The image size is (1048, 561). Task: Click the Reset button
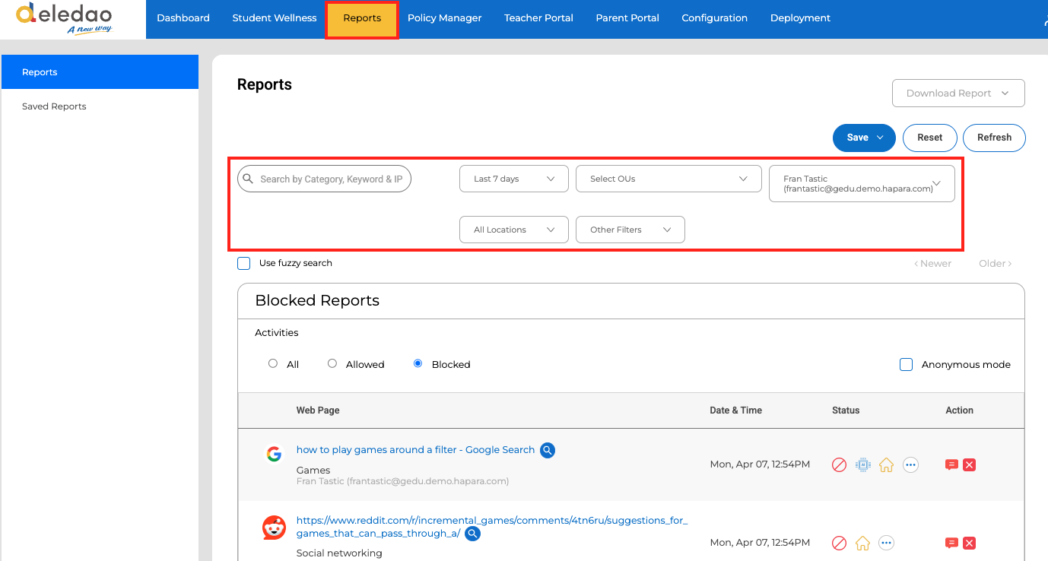pos(929,138)
